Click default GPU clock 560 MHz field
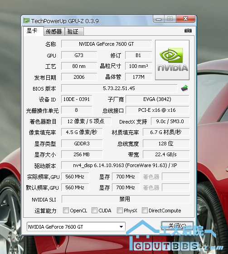Screen dimensions: 228x254 click(x=75, y=187)
